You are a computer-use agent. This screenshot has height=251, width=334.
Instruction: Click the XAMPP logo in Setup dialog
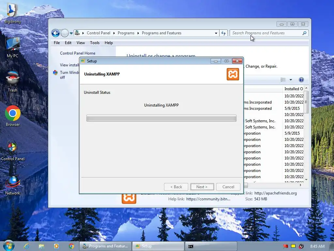[233, 74]
